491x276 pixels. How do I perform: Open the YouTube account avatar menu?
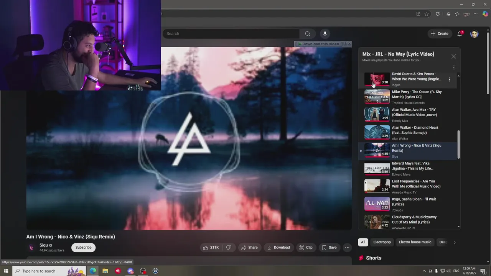[x=475, y=34]
